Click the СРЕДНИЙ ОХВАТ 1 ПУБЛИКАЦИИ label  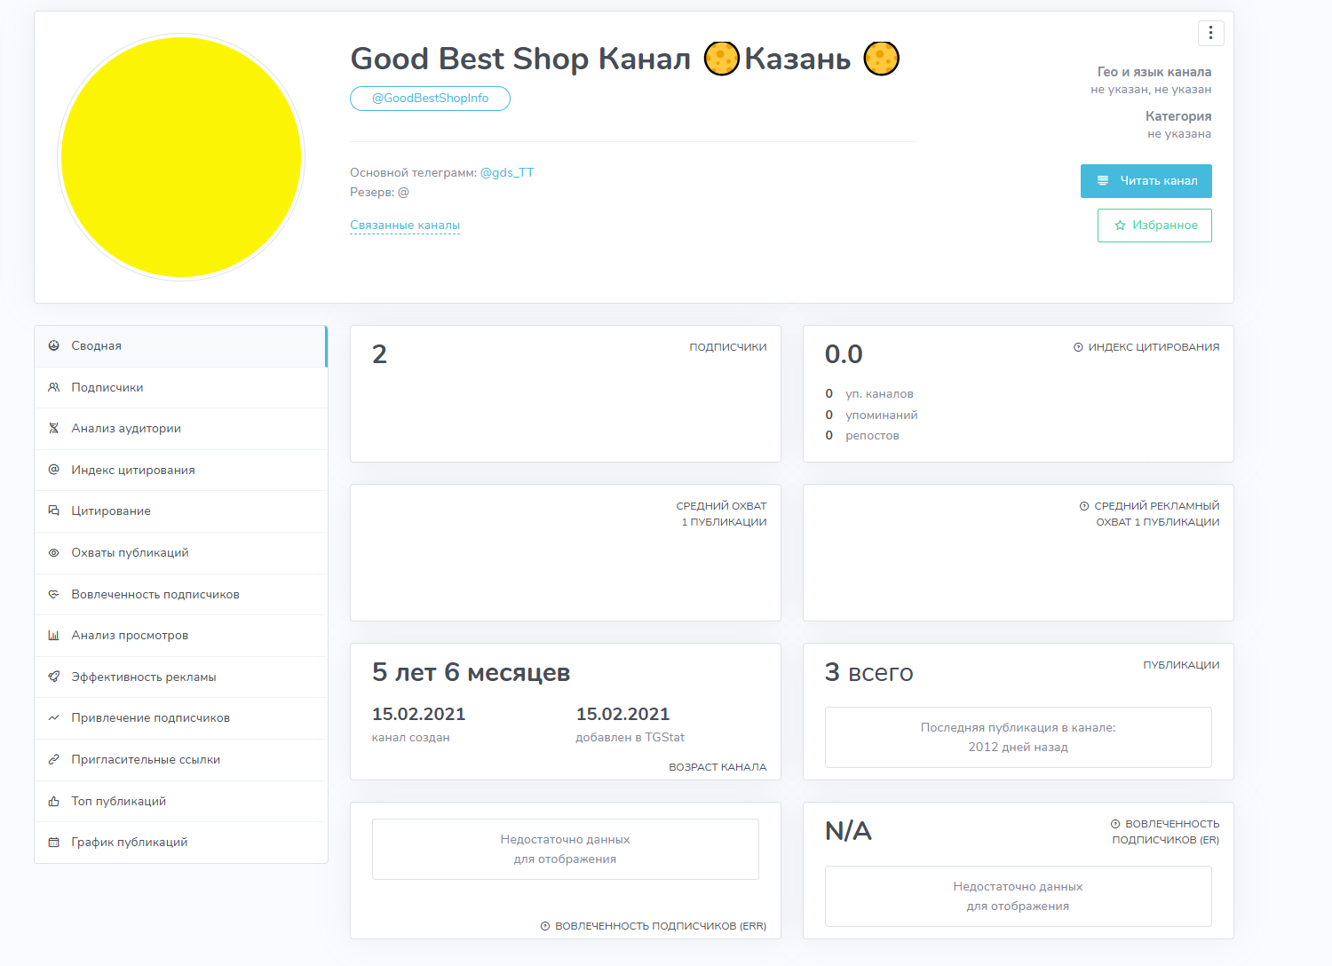click(x=722, y=514)
